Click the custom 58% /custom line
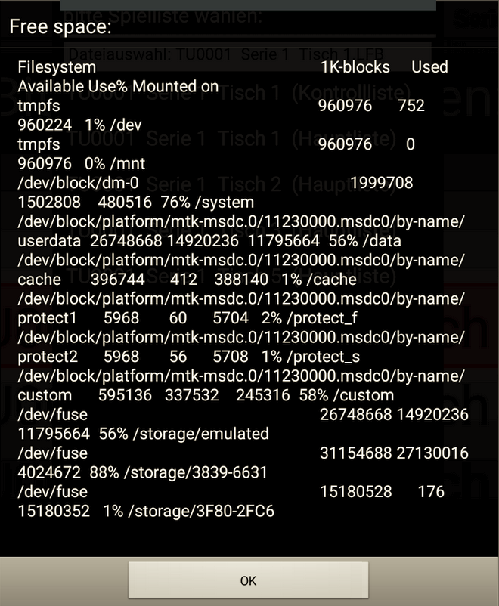The width and height of the screenshot is (499, 606). [x=206, y=395]
